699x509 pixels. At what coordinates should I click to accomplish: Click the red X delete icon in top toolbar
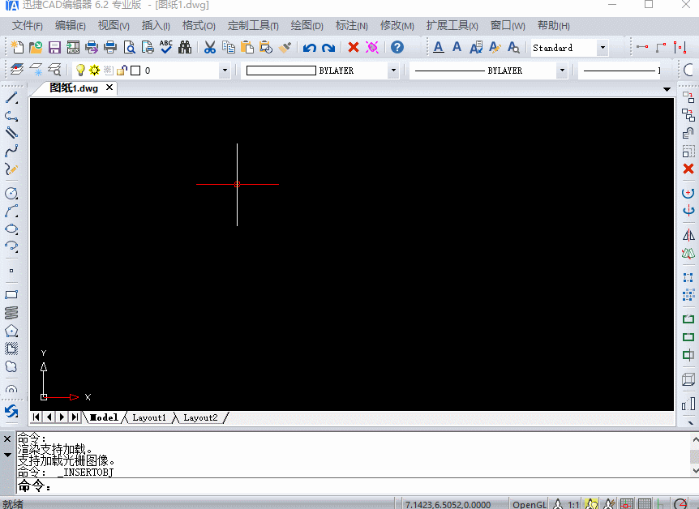click(354, 47)
